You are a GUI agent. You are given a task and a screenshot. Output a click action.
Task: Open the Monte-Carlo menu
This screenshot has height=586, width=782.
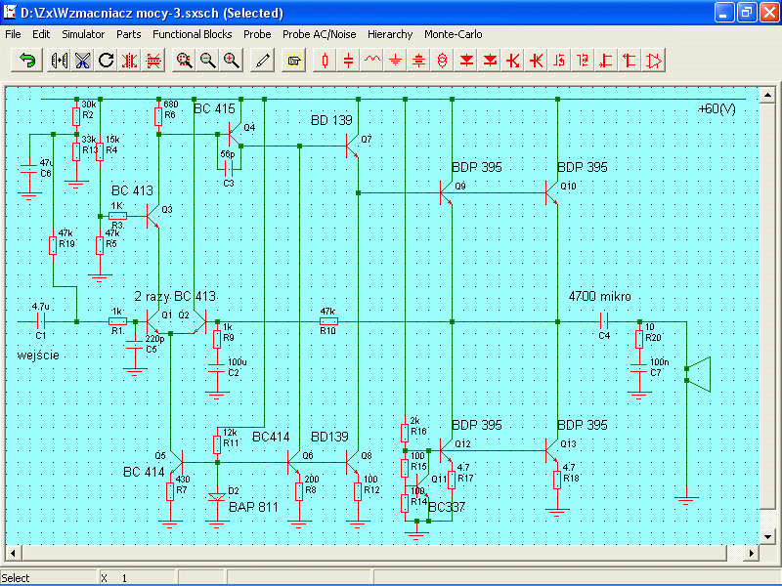[x=453, y=34]
